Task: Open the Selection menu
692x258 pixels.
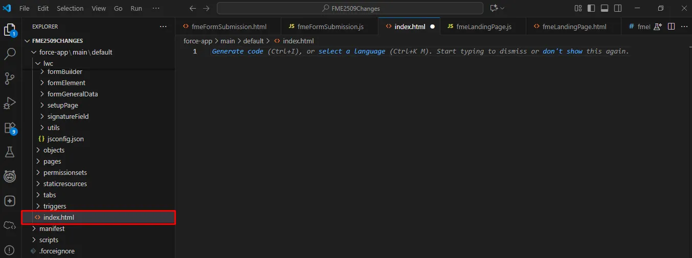Action: coord(70,9)
